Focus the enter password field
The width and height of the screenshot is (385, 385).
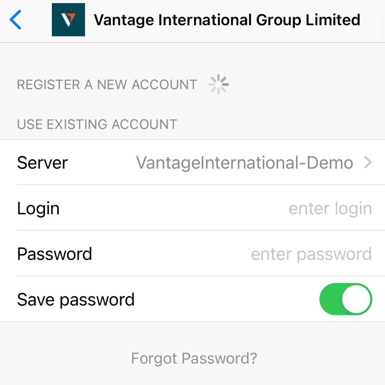click(x=311, y=254)
